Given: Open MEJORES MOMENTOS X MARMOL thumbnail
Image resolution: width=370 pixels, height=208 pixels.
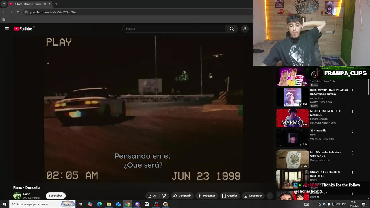Looking at the screenshot, I should [x=293, y=118].
